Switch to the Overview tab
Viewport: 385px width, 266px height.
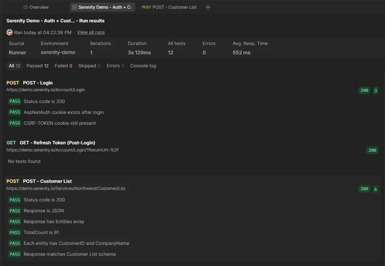tap(39, 7)
